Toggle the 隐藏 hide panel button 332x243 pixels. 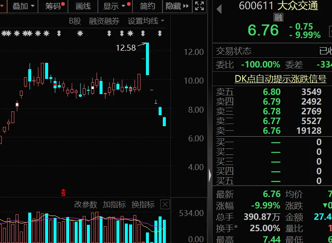click(x=177, y=6)
